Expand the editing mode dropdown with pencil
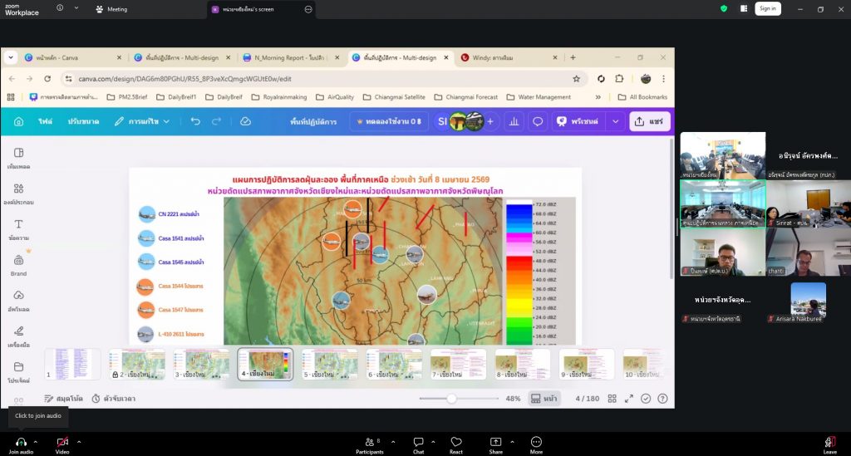 (x=142, y=121)
